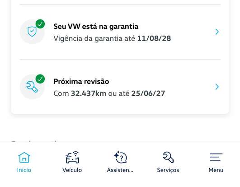Tap the 32.437km service mileage text
240x187 pixels.
coord(89,93)
